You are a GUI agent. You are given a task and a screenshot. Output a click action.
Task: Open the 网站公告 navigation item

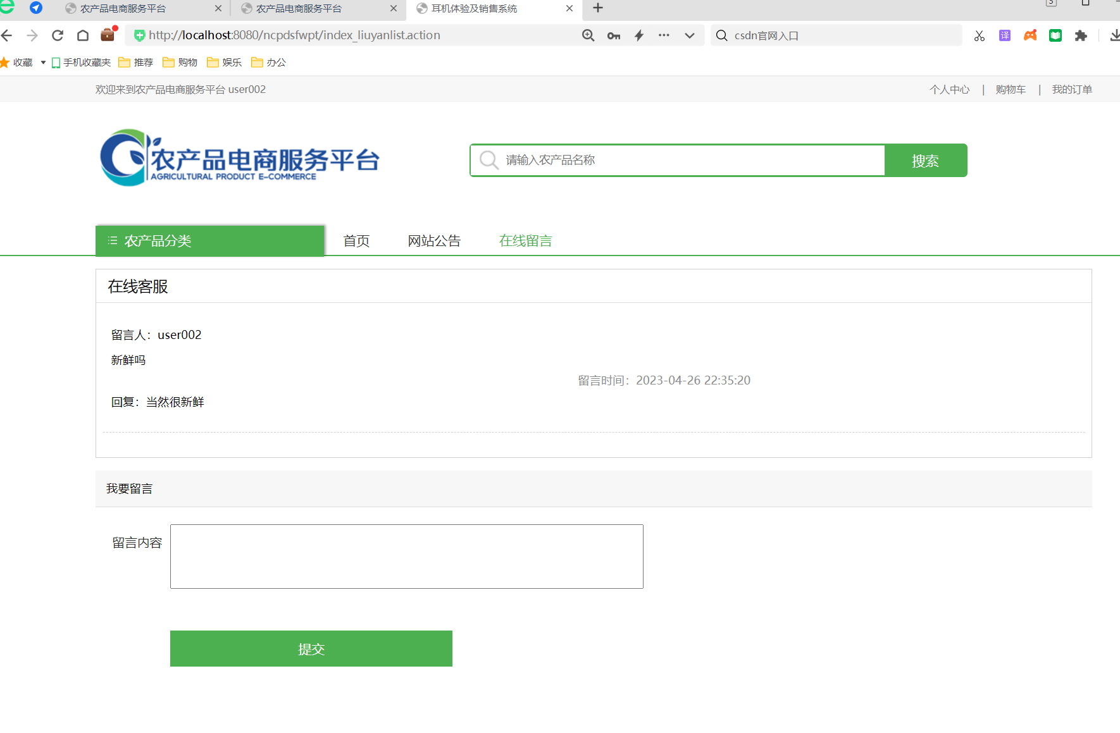[434, 241]
